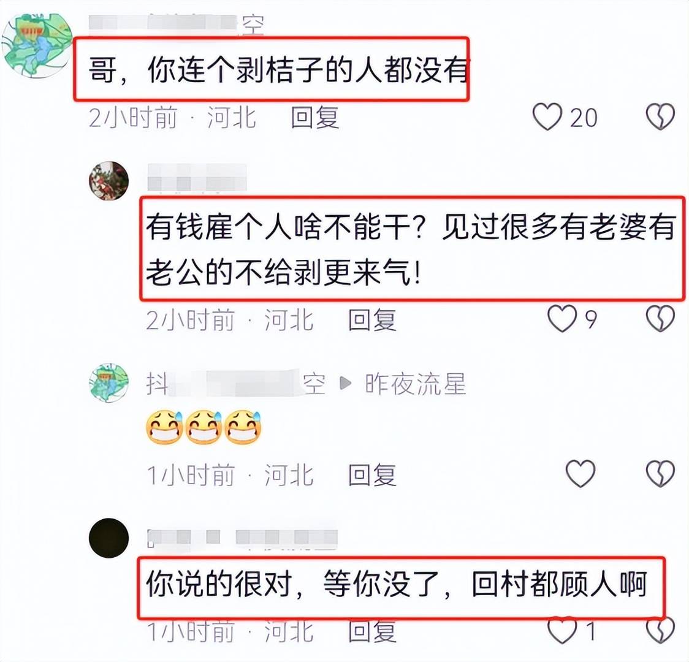Tap broken heart on the bottom comment
The height and width of the screenshot is (662, 689).
pos(660,630)
